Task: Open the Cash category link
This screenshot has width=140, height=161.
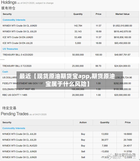Action: point(5,72)
